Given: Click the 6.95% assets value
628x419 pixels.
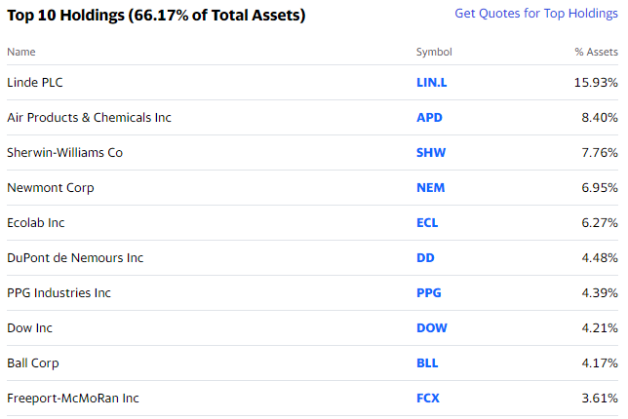Looking at the screenshot, I should 600,188.
